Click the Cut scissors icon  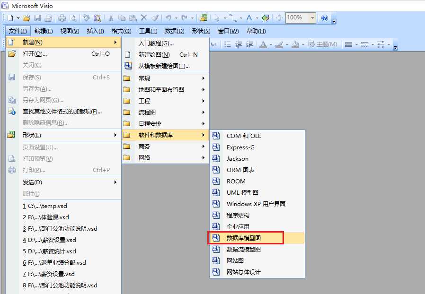[111, 18]
